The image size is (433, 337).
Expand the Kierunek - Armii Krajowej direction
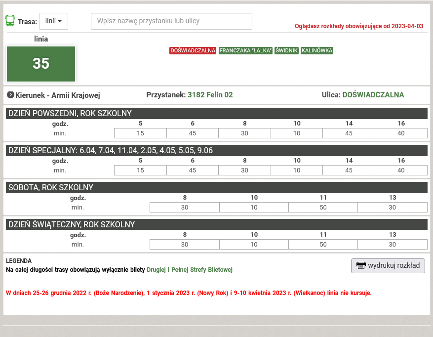coord(58,95)
